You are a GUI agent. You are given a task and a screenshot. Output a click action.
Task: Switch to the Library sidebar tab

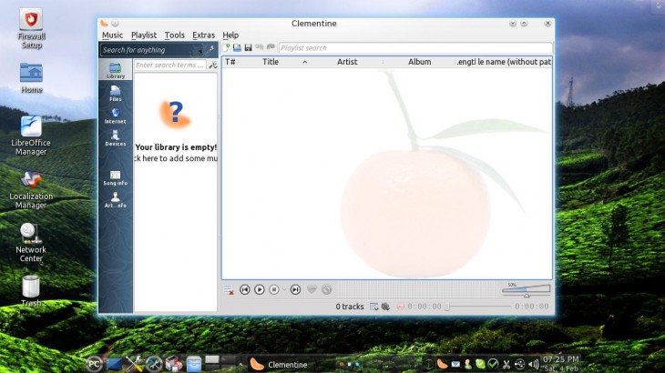coord(116,71)
